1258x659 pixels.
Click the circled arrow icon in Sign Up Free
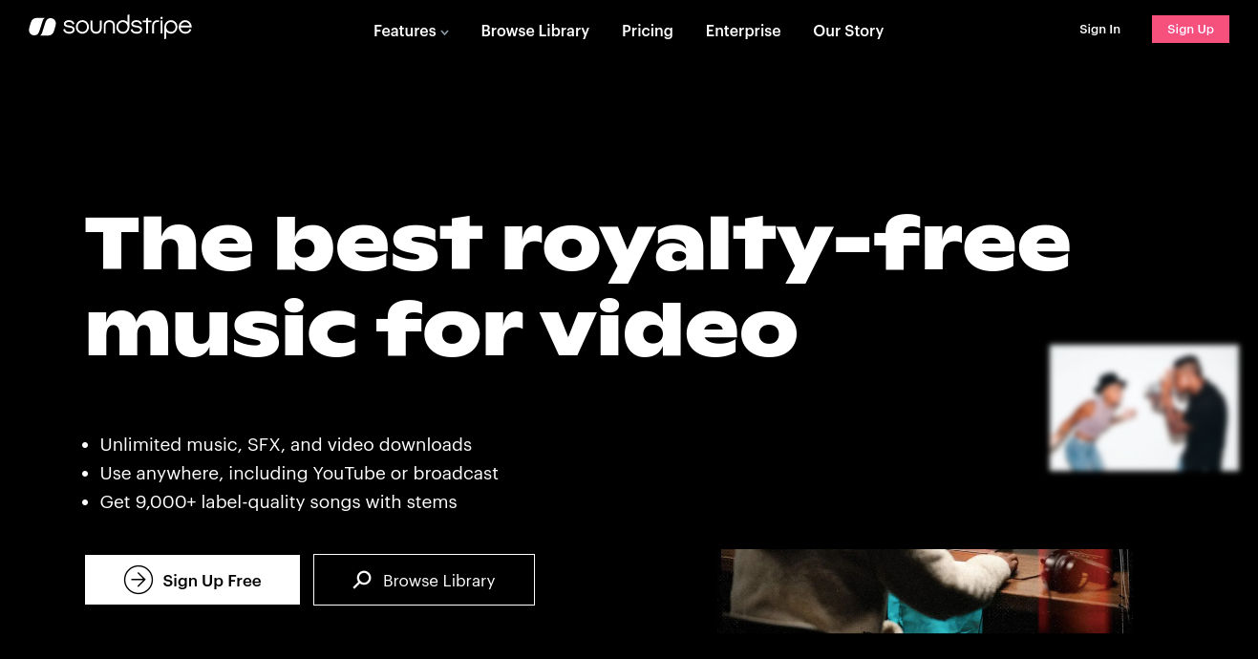139,580
